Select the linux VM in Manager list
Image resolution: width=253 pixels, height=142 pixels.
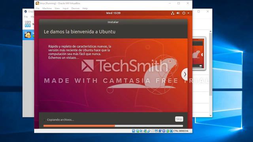coord(28,35)
